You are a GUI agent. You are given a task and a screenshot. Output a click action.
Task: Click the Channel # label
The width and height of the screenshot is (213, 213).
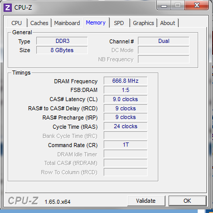click(122, 41)
